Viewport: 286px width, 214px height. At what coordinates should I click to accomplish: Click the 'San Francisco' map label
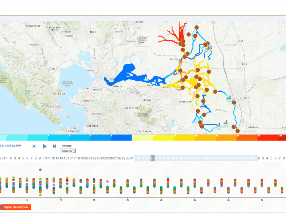point(73,130)
